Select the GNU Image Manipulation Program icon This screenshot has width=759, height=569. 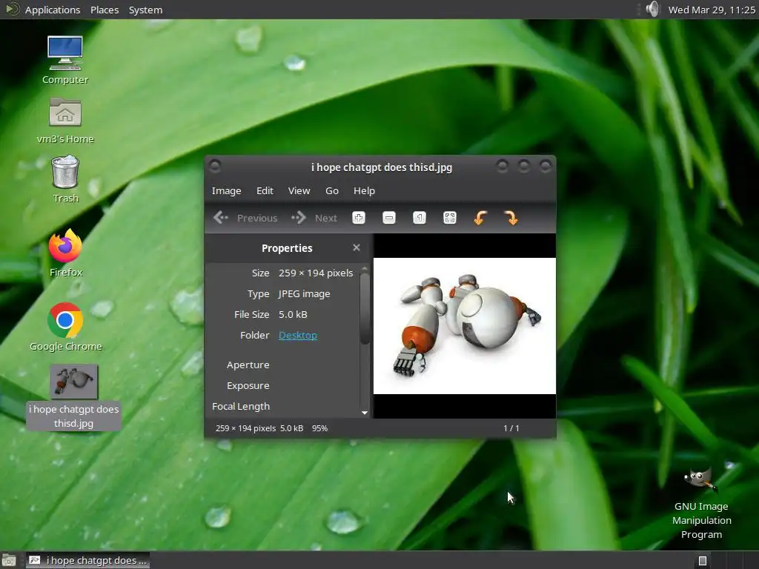[701, 503]
